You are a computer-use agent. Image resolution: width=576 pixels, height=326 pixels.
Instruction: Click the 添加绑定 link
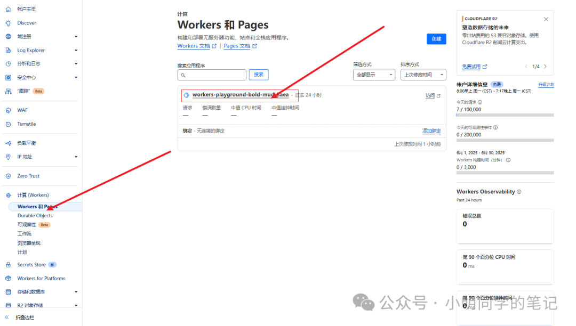(431, 131)
